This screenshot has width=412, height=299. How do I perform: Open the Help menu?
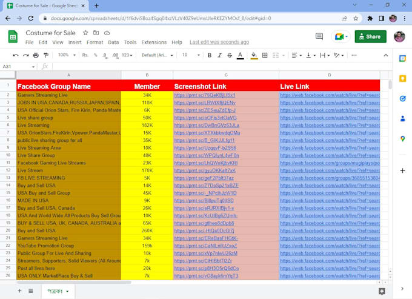tap(177, 42)
